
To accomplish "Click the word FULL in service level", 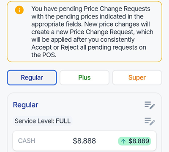I will pyautogui.click(x=63, y=121).
